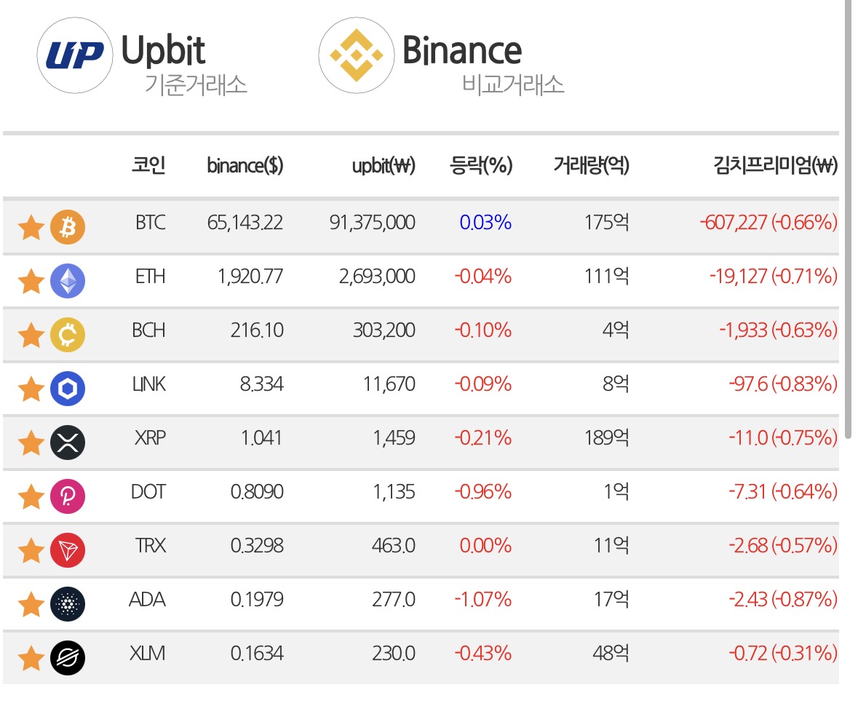Toggle the favorite star for XLM
Image resolution: width=858 pixels, height=722 pixels.
point(31,658)
